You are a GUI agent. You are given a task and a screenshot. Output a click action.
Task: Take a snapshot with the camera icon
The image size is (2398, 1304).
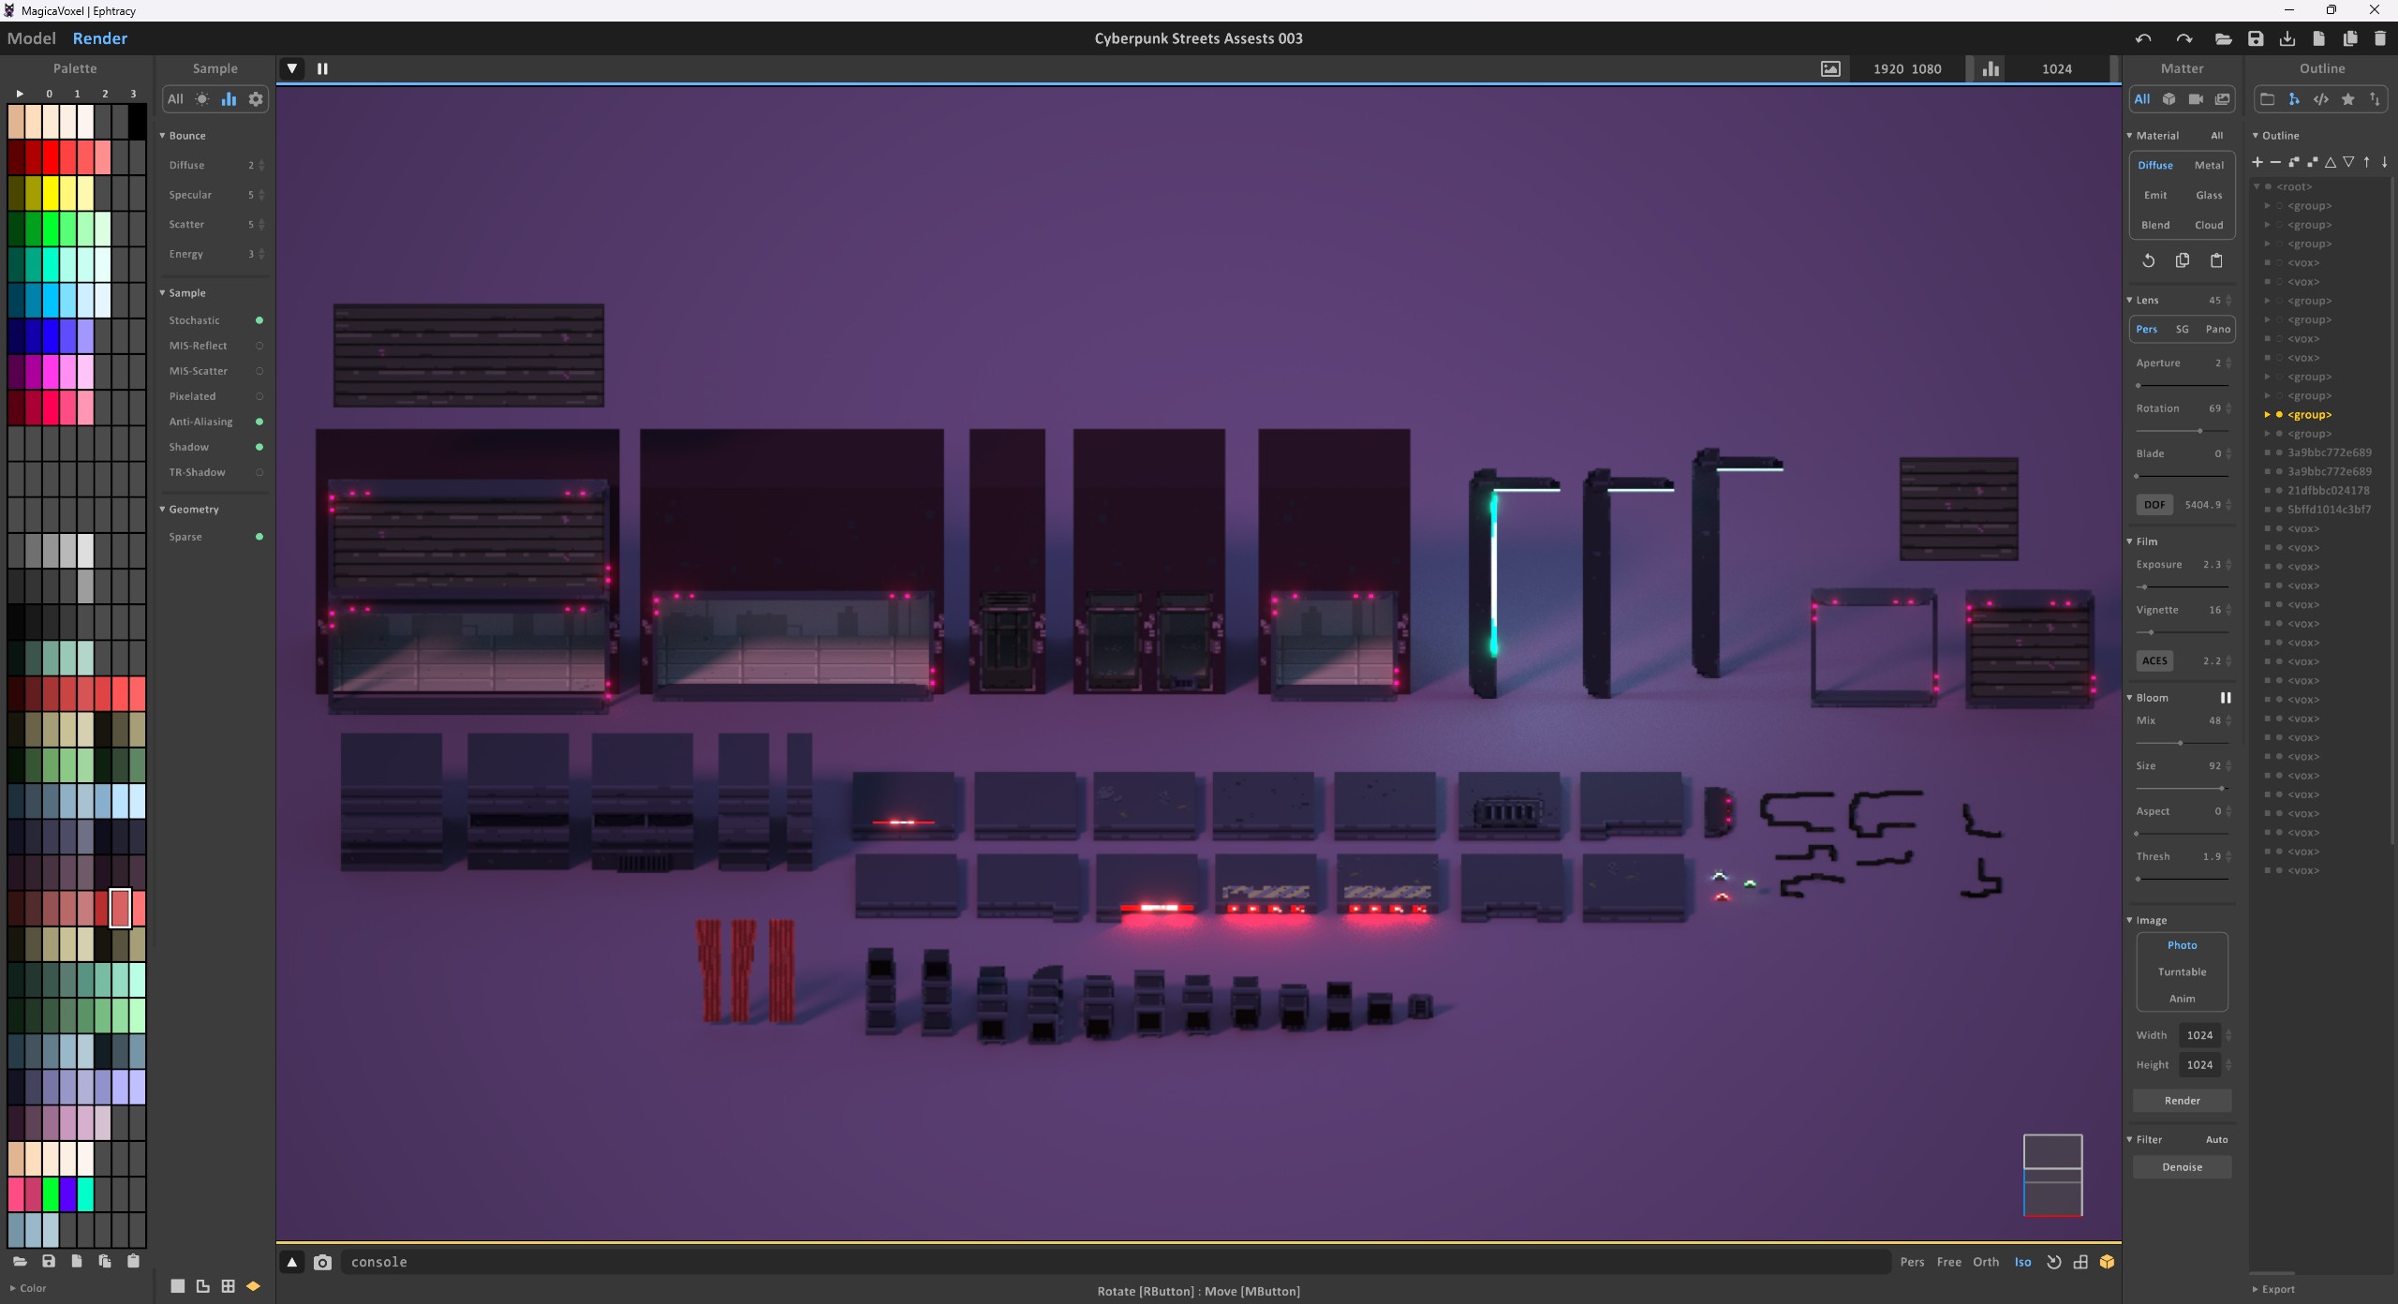[x=322, y=1262]
